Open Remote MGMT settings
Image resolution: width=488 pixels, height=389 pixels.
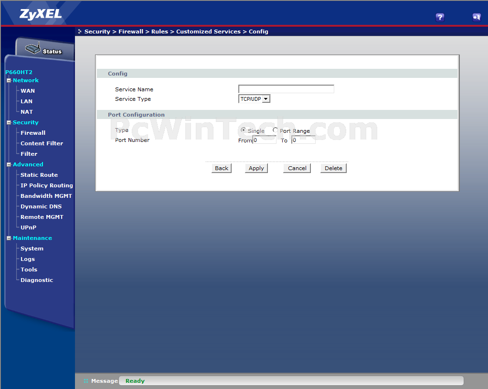[42, 217]
